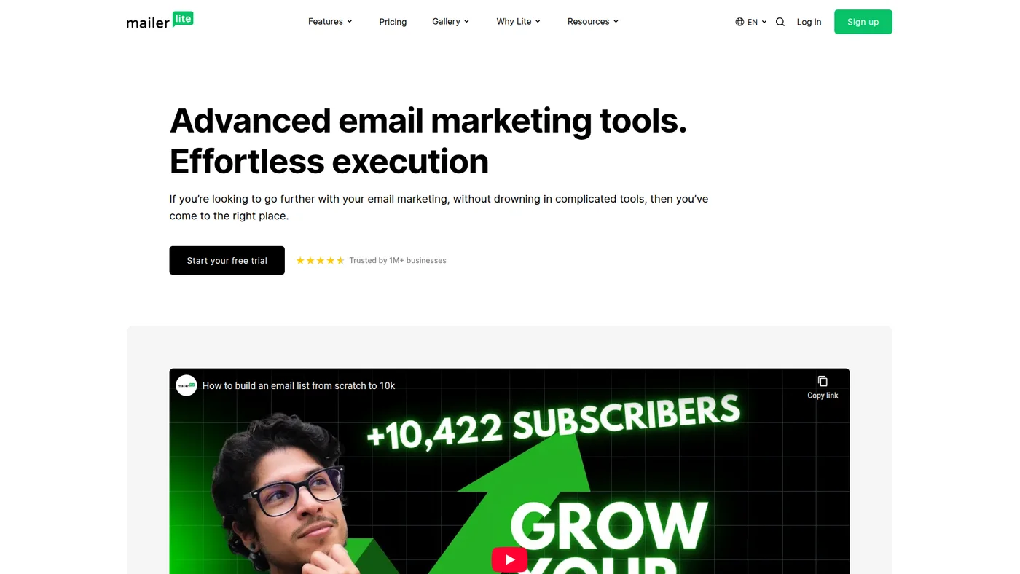
Task: Open the EN language selector chevron
Action: pos(764,22)
